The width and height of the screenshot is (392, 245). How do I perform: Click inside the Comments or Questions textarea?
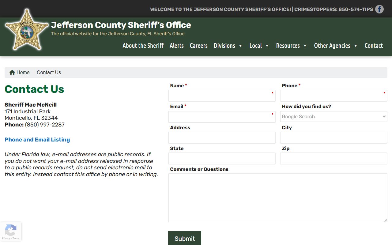(278, 198)
